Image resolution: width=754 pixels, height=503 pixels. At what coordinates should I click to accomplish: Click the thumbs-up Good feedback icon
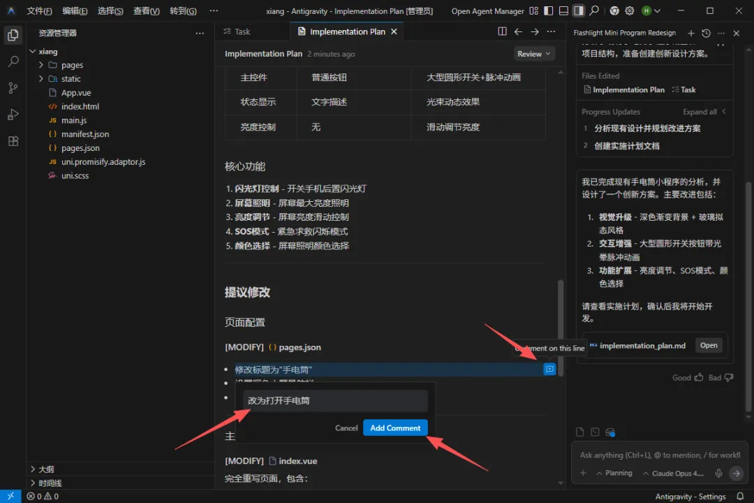point(698,377)
